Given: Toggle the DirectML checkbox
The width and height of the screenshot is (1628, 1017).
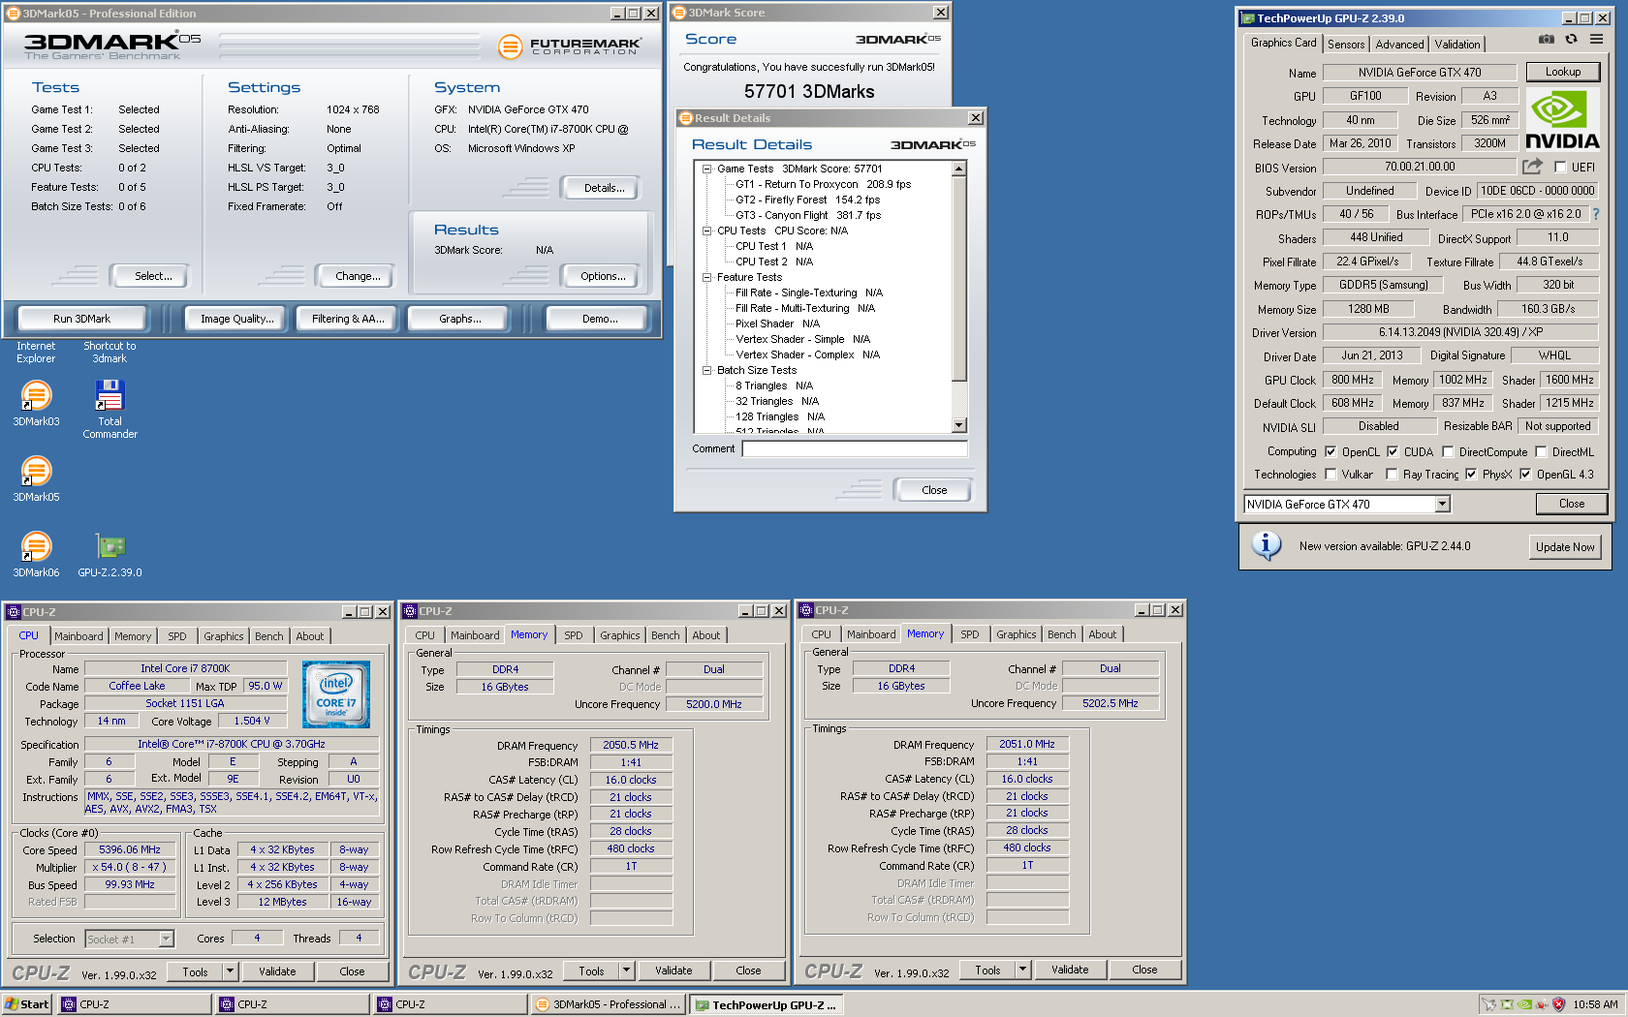Looking at the screenshot, I should [1541, 451].
